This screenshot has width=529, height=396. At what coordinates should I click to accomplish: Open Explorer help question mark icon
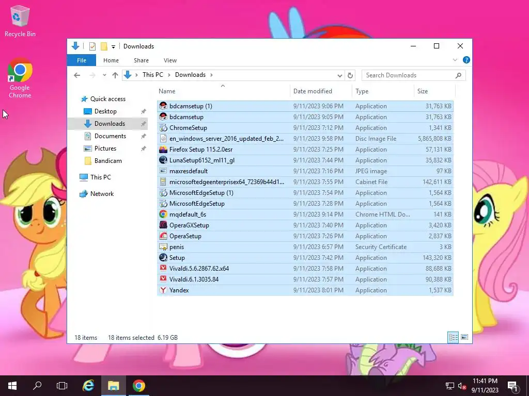[466, 60]
